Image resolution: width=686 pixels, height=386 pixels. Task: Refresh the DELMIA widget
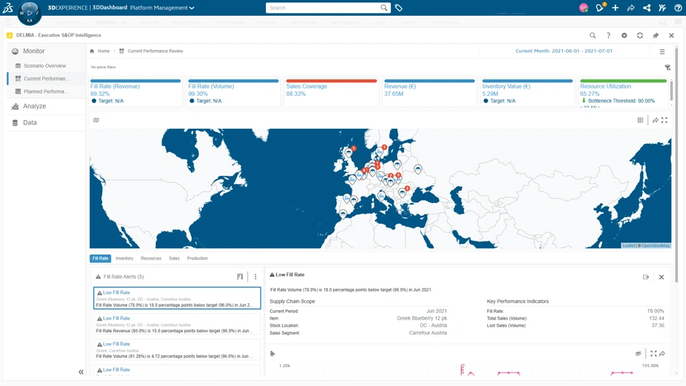[640, 36]
